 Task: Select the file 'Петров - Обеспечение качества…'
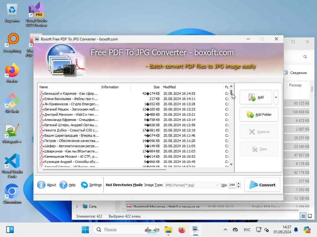tap(72, 141)
